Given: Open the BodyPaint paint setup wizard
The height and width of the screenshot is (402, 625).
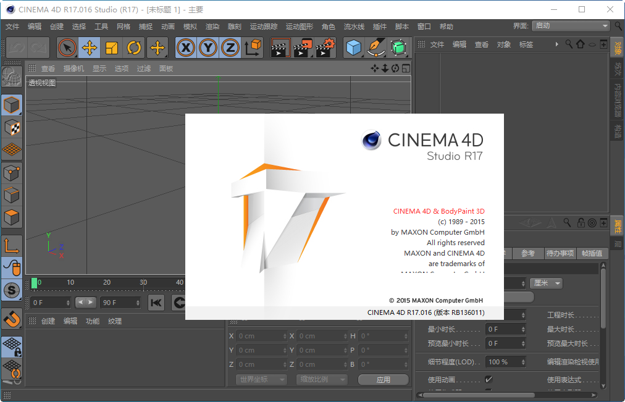Looking at the screenshot, I should click(399, 48).
